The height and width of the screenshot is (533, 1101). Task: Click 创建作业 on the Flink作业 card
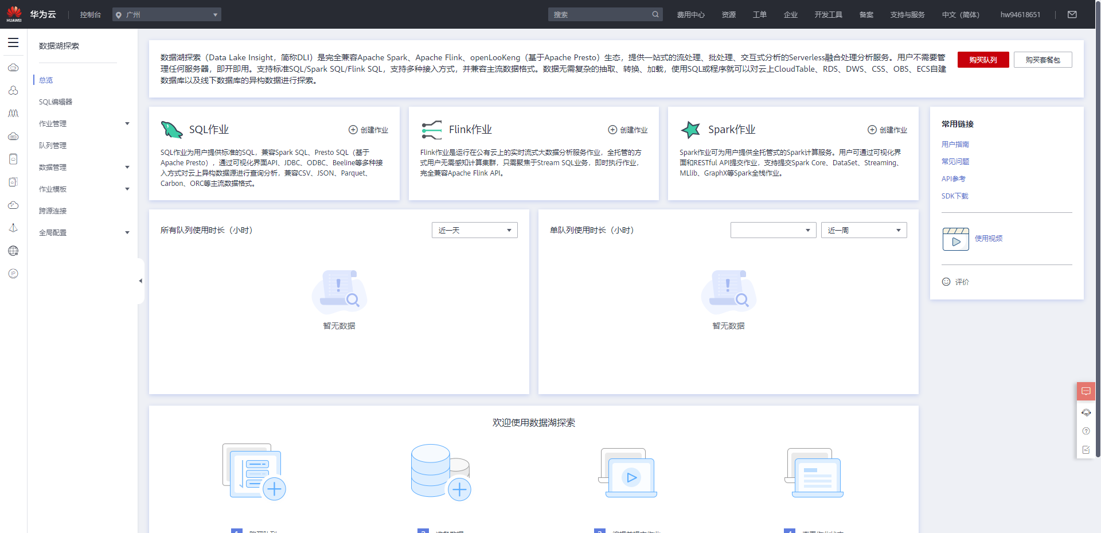coord(628,130)
